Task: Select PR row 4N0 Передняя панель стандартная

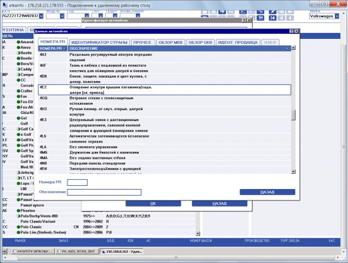Action: (164, 163)
